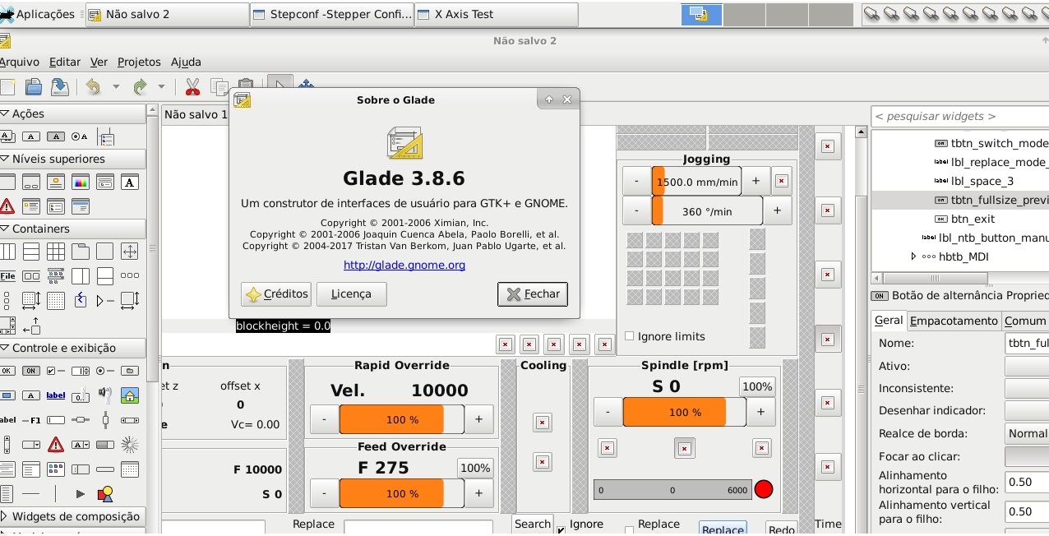Toggle the Ativo property
Viewport: 1049px width, 536px height.
1027,366
